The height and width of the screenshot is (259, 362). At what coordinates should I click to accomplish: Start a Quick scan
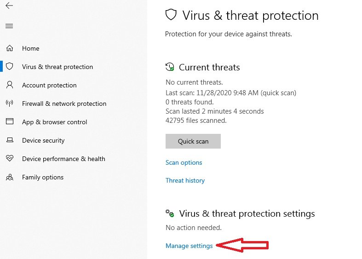(x=193, y=141)
